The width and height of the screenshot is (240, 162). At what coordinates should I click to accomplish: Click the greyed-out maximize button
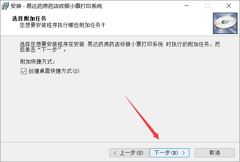point(208,6)
